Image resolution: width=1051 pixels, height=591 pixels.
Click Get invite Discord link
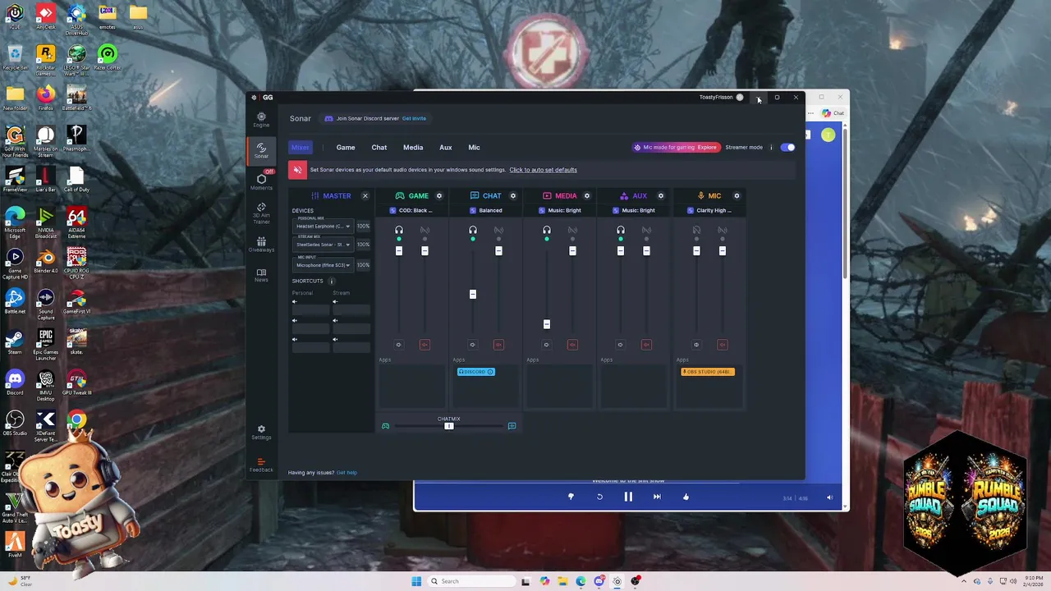[x=414, y=118]
